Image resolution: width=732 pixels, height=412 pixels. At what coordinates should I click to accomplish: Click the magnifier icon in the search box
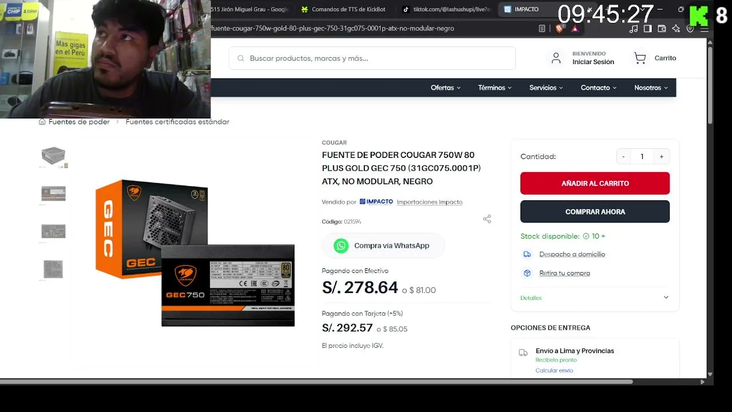coord(241,58)
